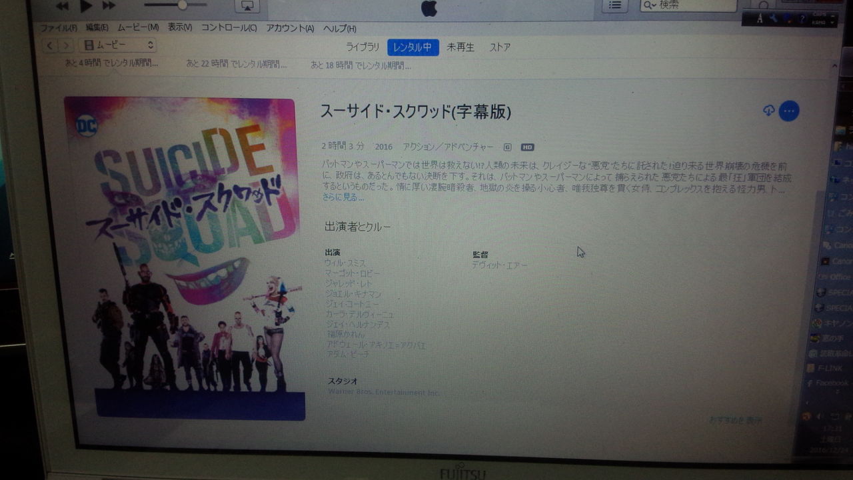Click the Suicide Squad poster artwork

tap(183, 259)
